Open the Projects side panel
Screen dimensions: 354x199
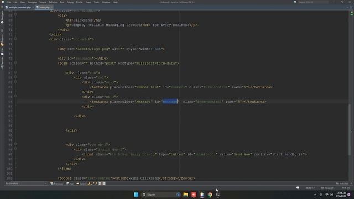[2, 40]
